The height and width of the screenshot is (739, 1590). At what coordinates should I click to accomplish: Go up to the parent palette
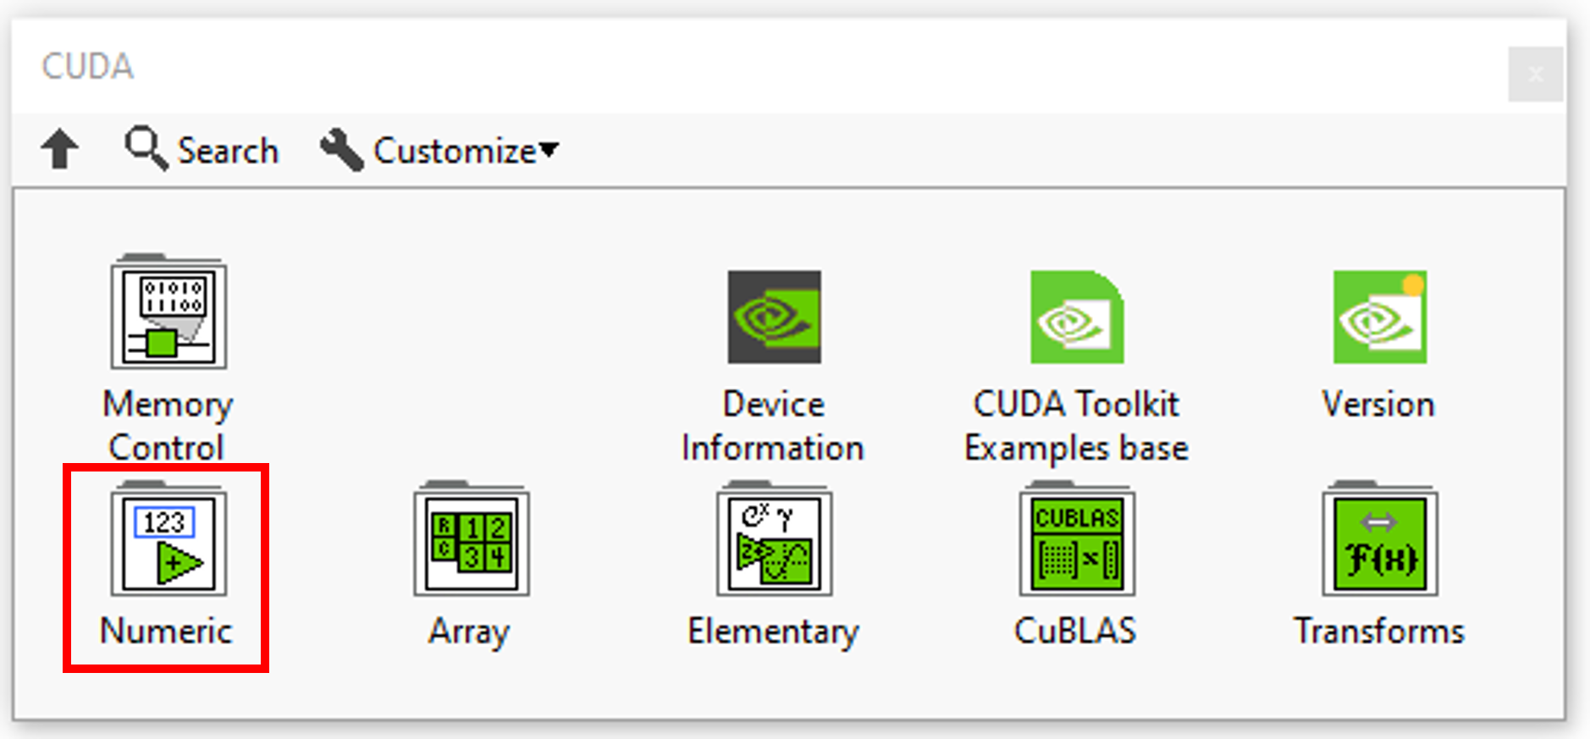click(60, 150)
